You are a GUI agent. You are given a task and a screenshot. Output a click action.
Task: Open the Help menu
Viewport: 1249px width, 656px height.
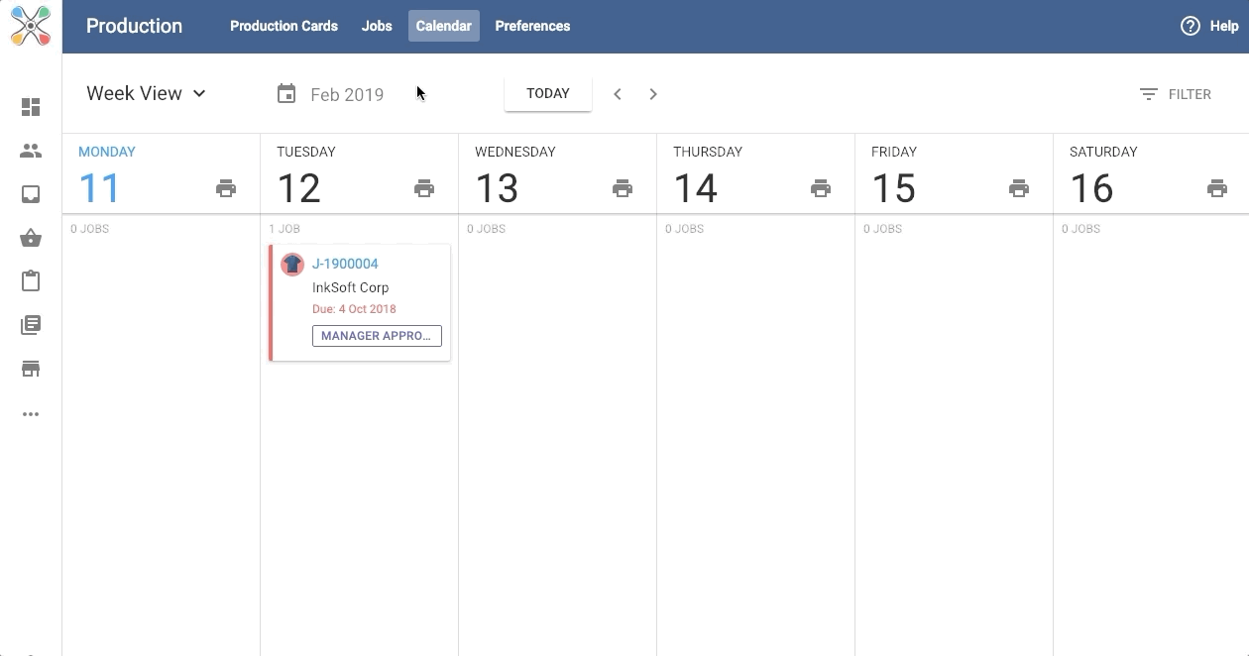pyautogui.click(x=1209, y=26)
